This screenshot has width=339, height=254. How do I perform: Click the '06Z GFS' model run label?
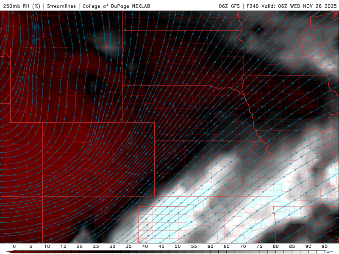tap(229, 6)
